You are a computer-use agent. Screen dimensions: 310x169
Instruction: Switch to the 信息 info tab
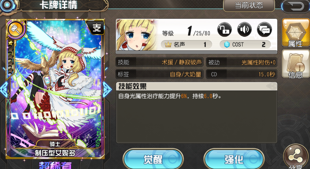296,64
